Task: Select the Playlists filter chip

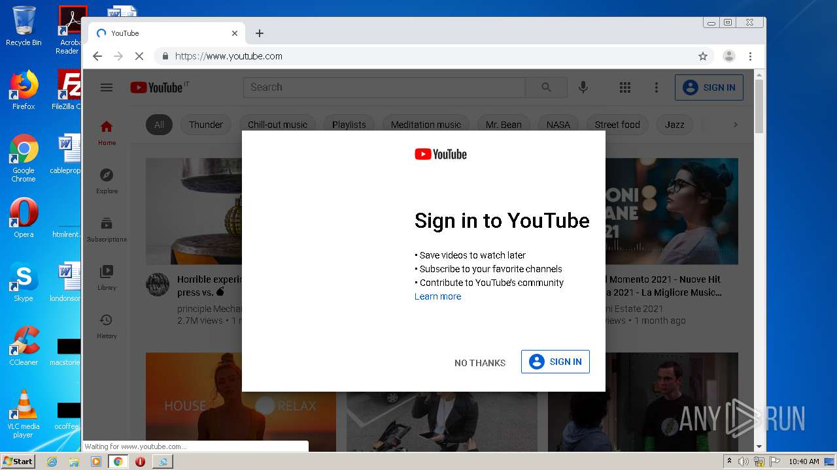Action: coord(349,125)
